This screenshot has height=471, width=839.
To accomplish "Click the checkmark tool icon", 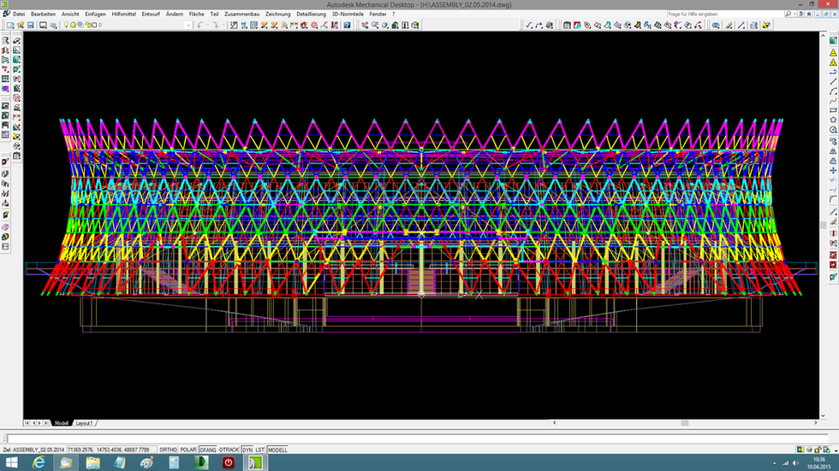I will click(529, 25).
